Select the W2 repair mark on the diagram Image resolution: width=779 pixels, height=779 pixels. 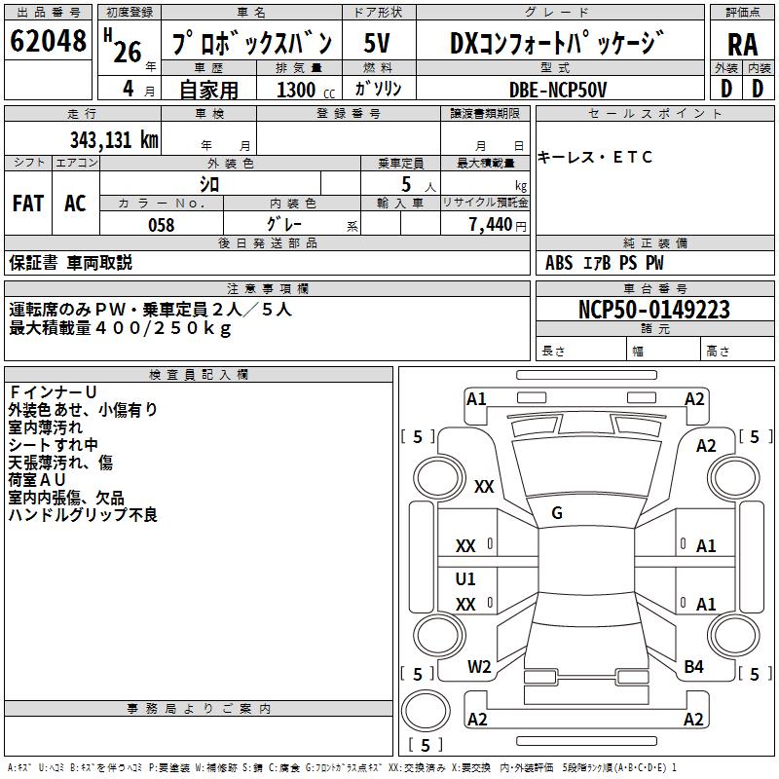[x=479, y=667]
